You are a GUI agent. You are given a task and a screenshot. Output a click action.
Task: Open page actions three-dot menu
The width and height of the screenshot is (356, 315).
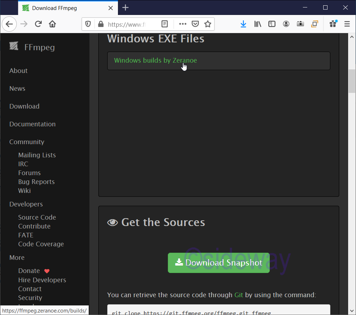pyautogui.click(x=182, y=24)
